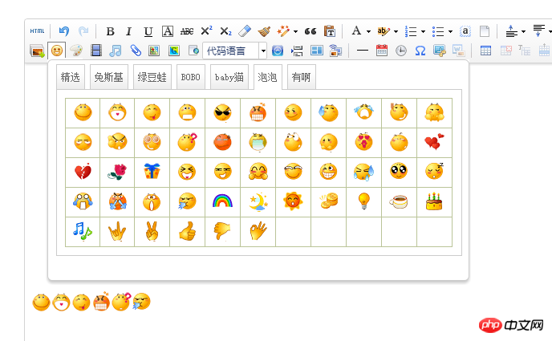Expand the font color dropdown arrow
The width and height of the screenshot is (552, 341).
tap(368, 32)
